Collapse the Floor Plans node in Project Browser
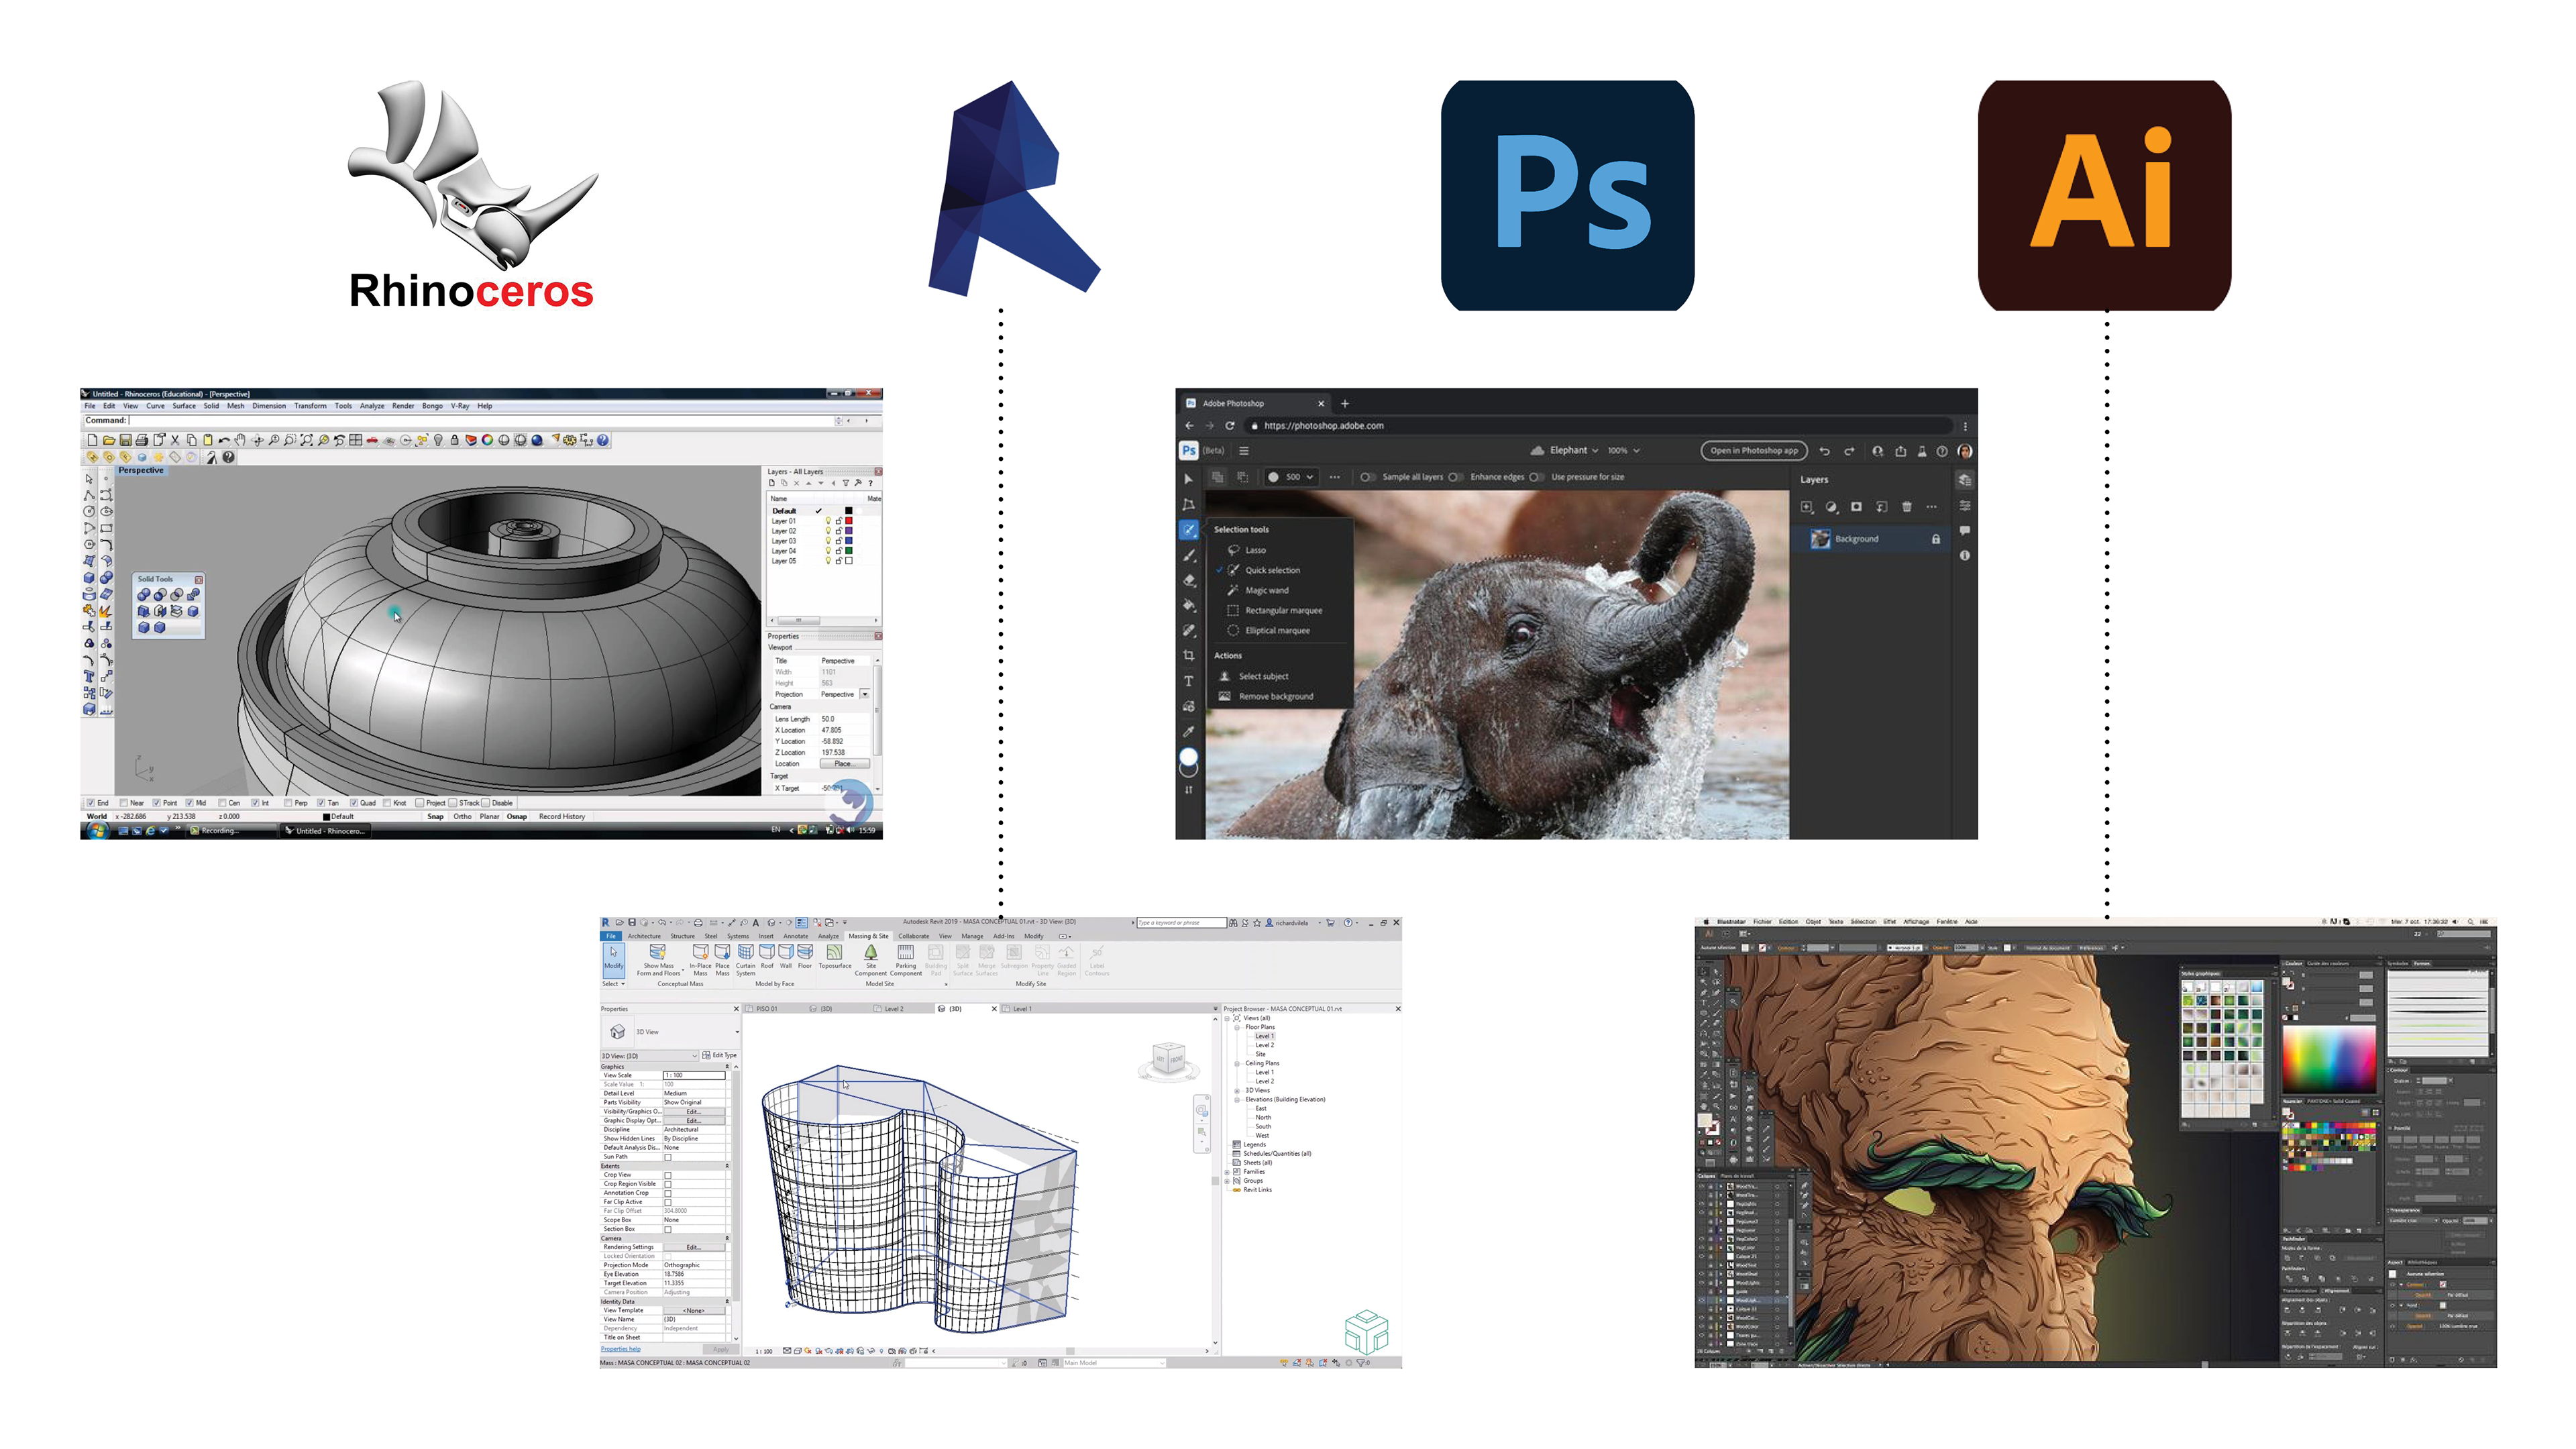The width and height of the screenshot is (2576, 1449). (x=1237, y=1028)
